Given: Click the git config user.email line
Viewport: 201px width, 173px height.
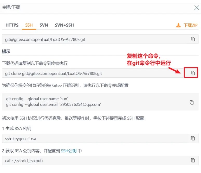Looking at the screenshot, I should coord(54,104).
